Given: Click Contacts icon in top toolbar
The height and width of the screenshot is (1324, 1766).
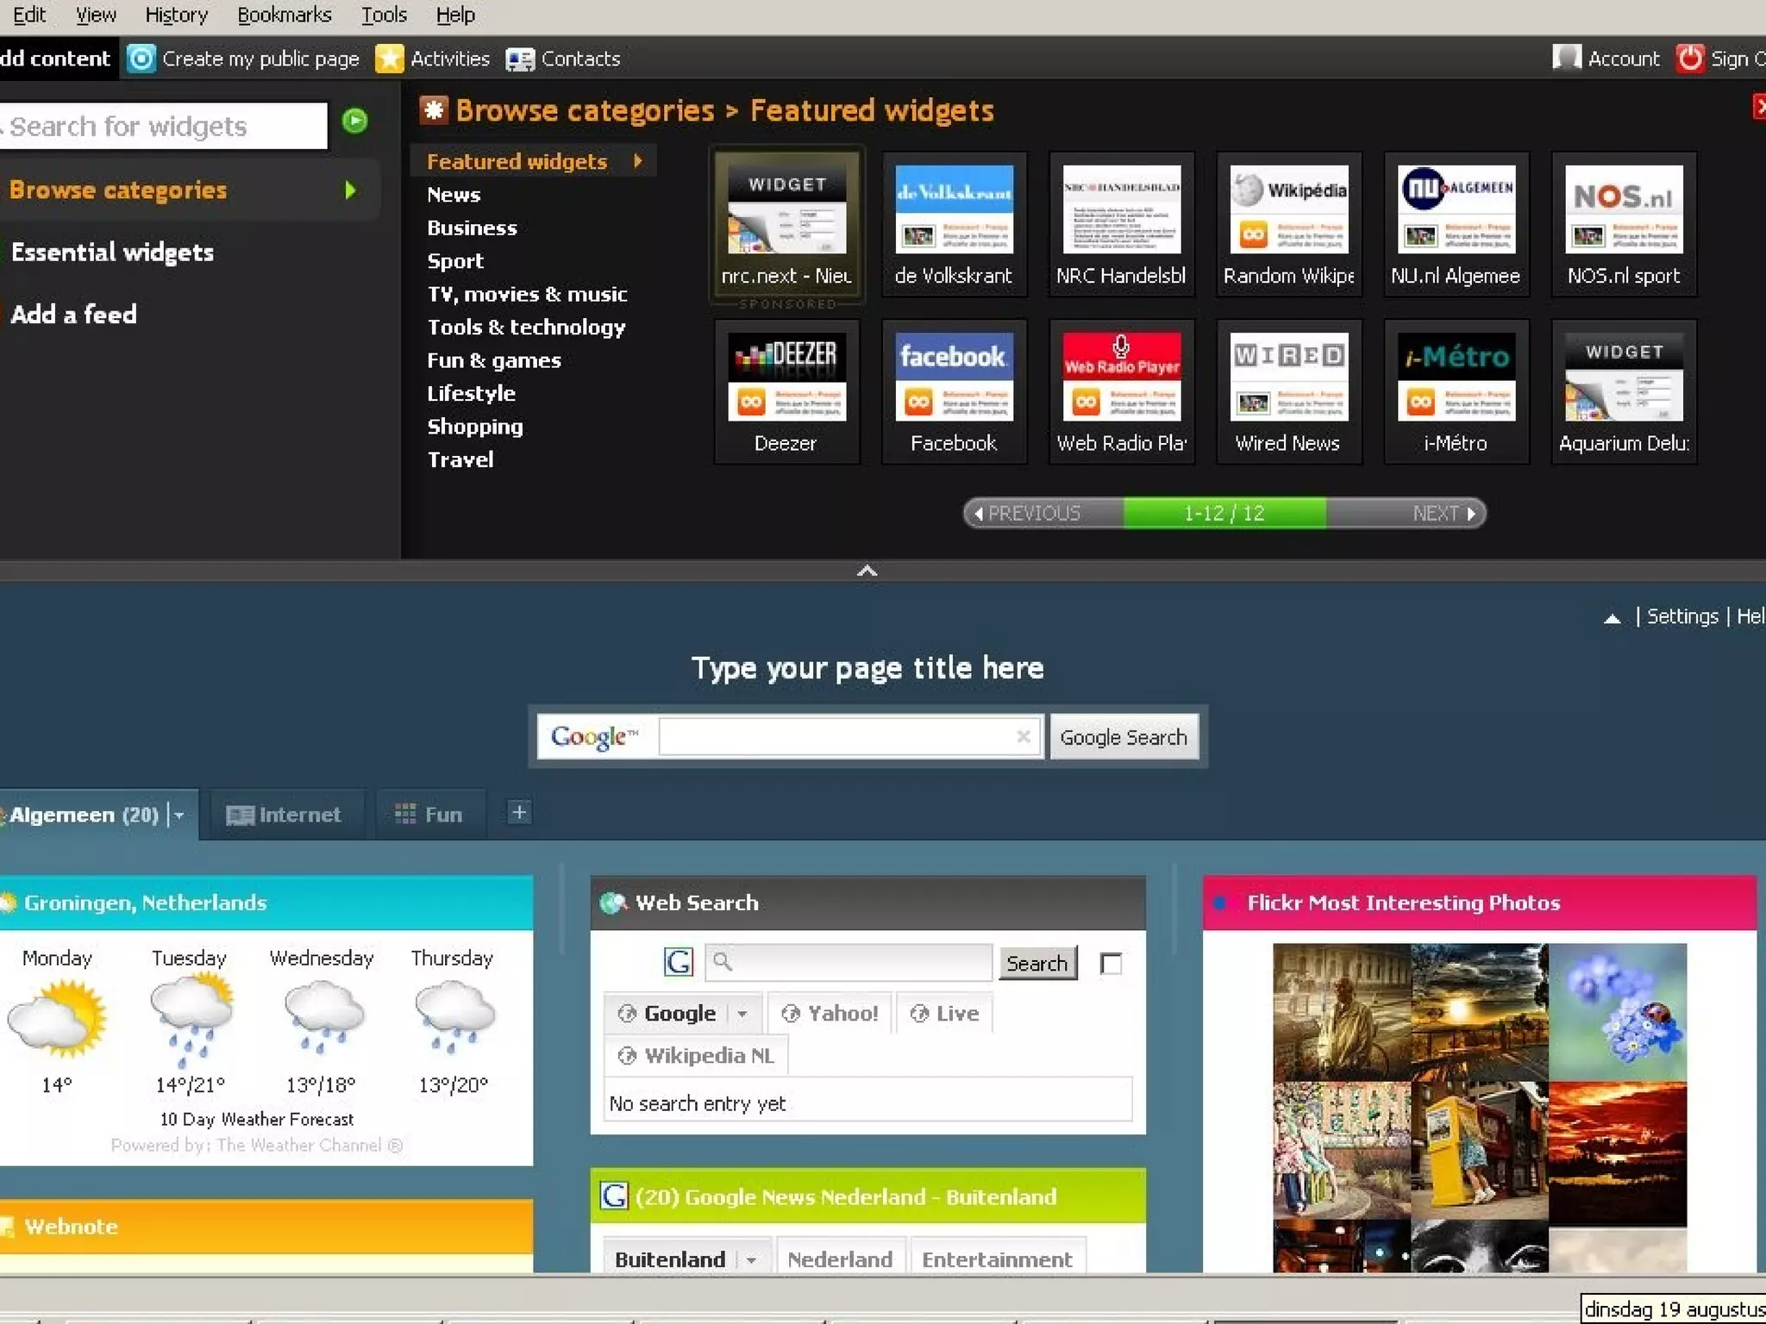Looking at the screenshot, I should click(x=520, y=59).
